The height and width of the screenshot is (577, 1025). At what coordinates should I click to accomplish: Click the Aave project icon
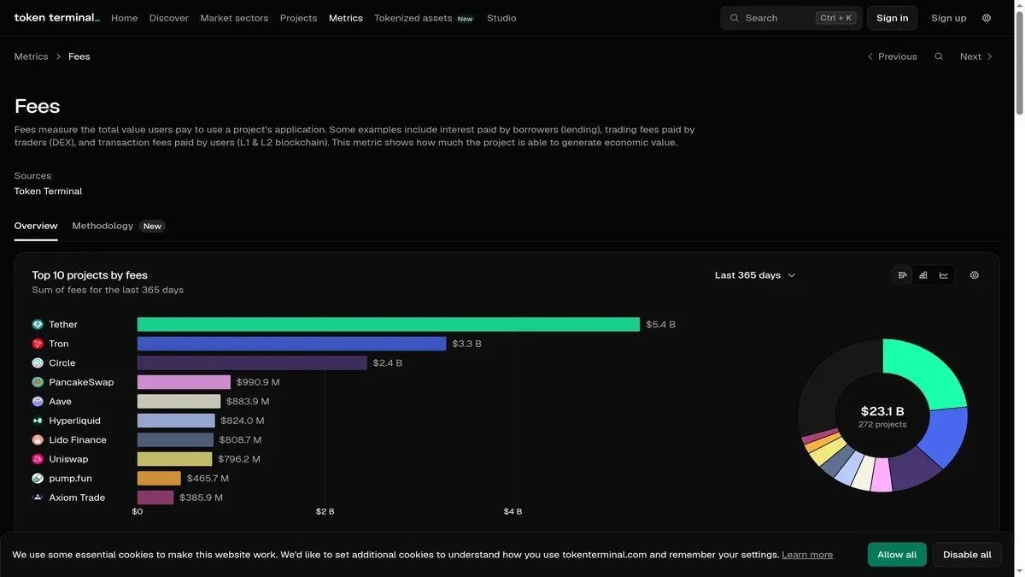[38, 402]
